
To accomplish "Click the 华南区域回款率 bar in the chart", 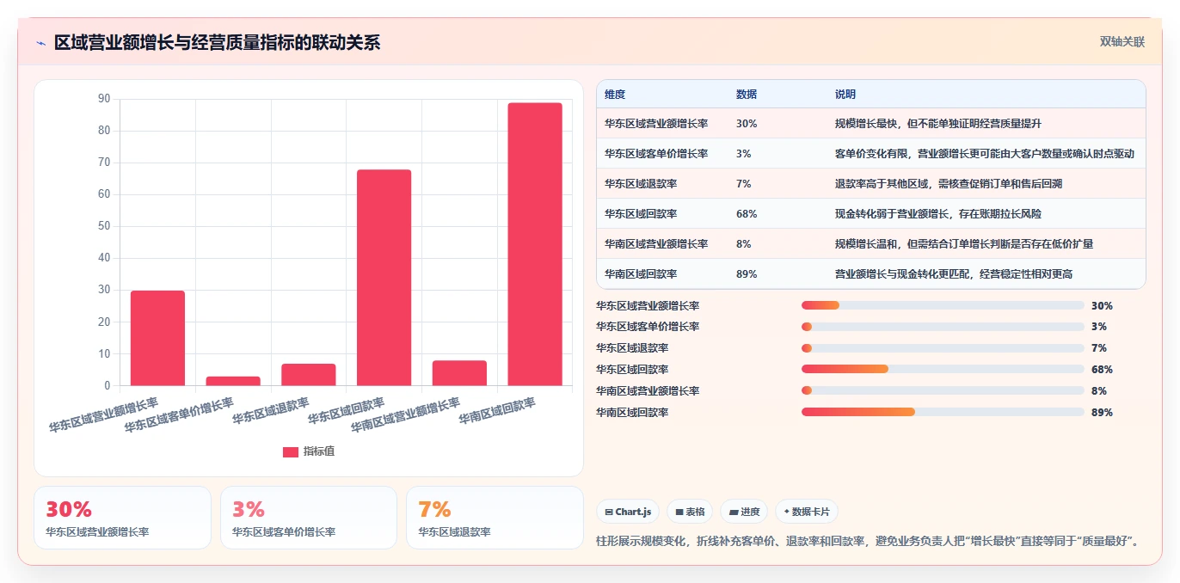I will (535, 244).
